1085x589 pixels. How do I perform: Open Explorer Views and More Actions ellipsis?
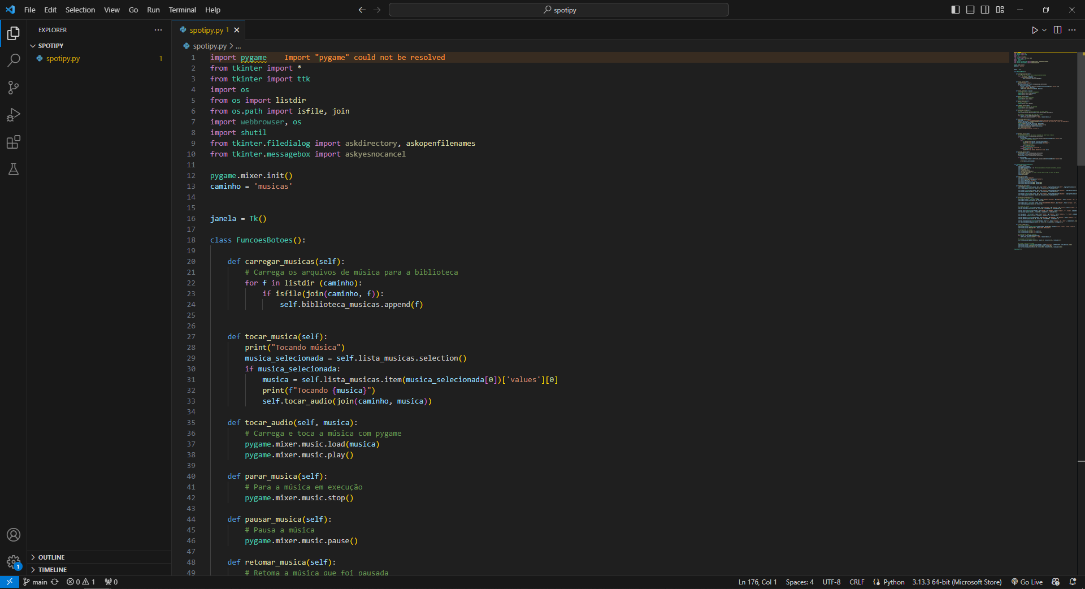point(158,30)
